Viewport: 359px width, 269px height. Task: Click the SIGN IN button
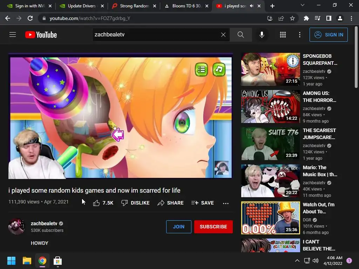(328, 35)
